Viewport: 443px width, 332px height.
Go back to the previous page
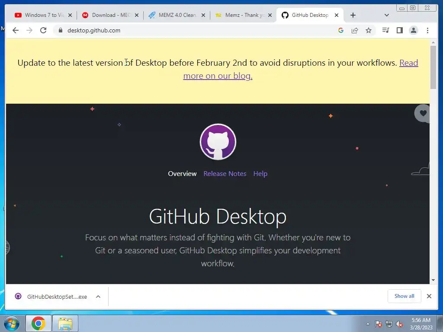pyautogui.click(x=16, y=30)
